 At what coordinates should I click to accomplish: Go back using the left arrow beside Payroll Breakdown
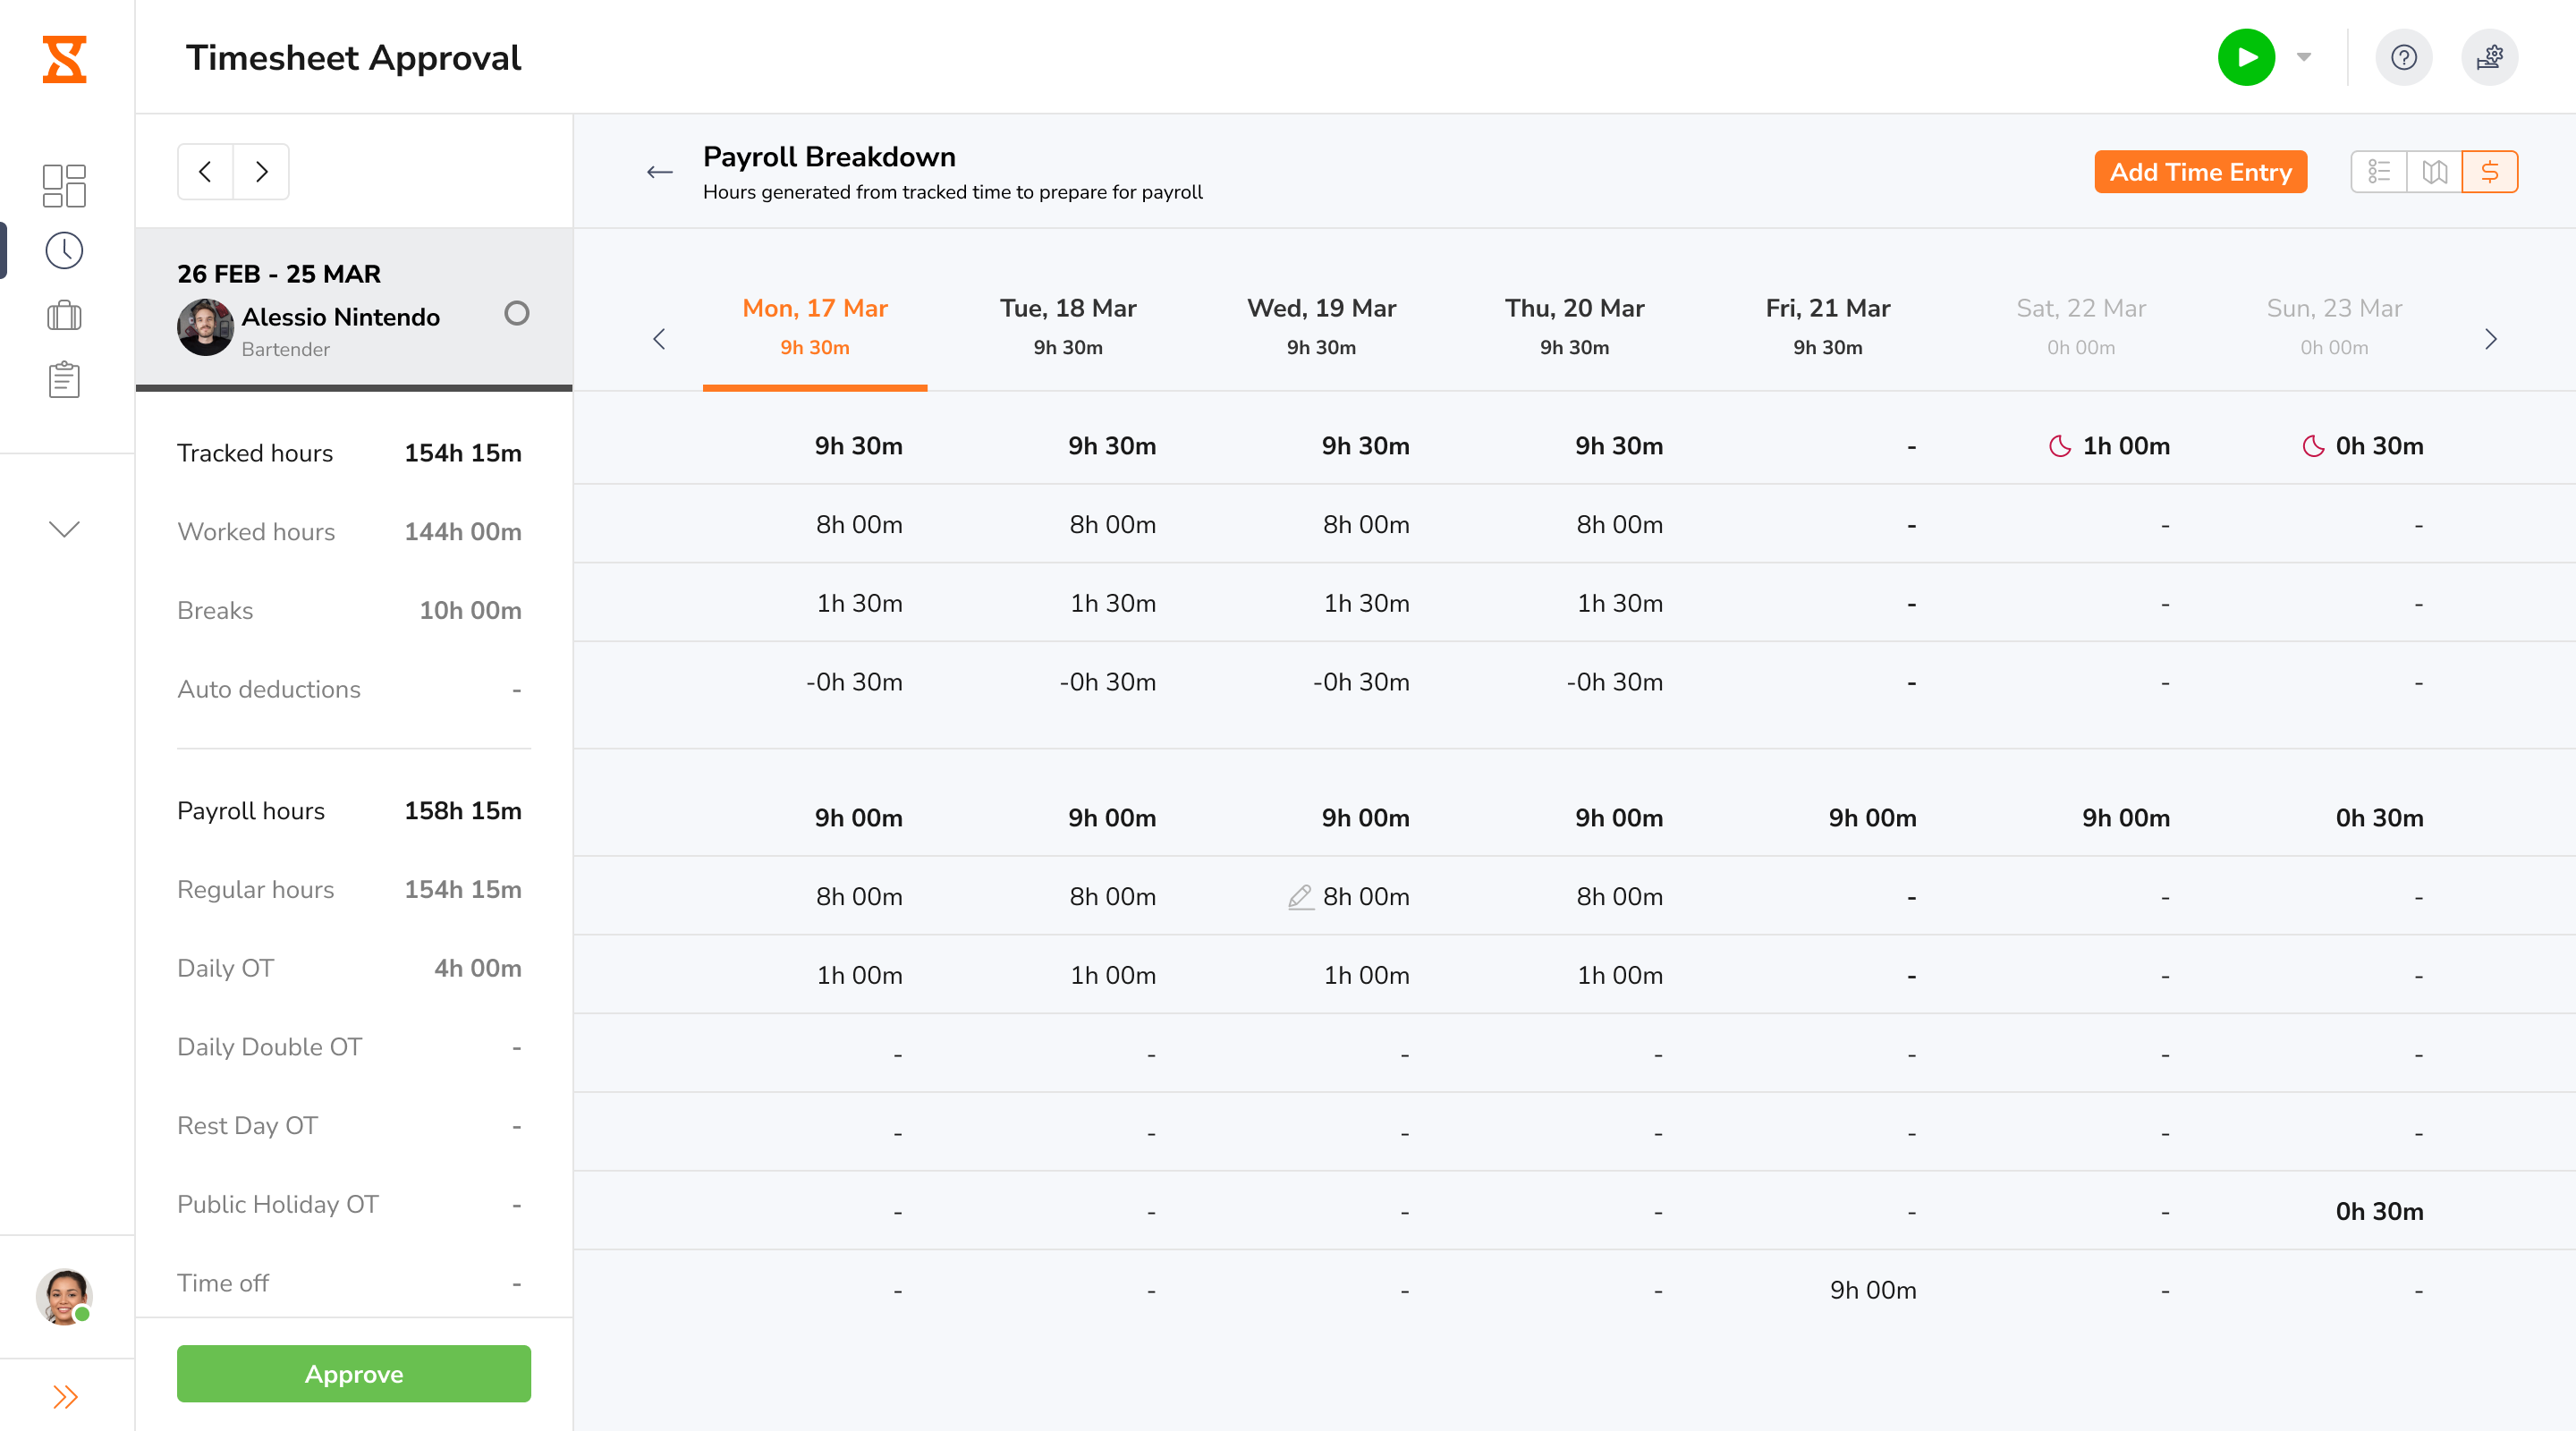pyautogui.click(x=659, y=172)
